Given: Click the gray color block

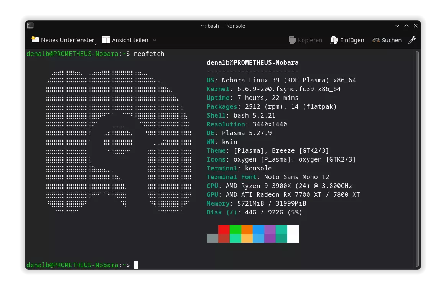Looking at the screenshot, I should coord(212,238).
